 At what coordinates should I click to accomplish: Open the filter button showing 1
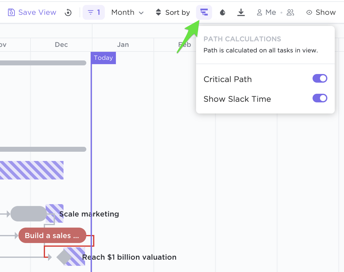point(94,12)
